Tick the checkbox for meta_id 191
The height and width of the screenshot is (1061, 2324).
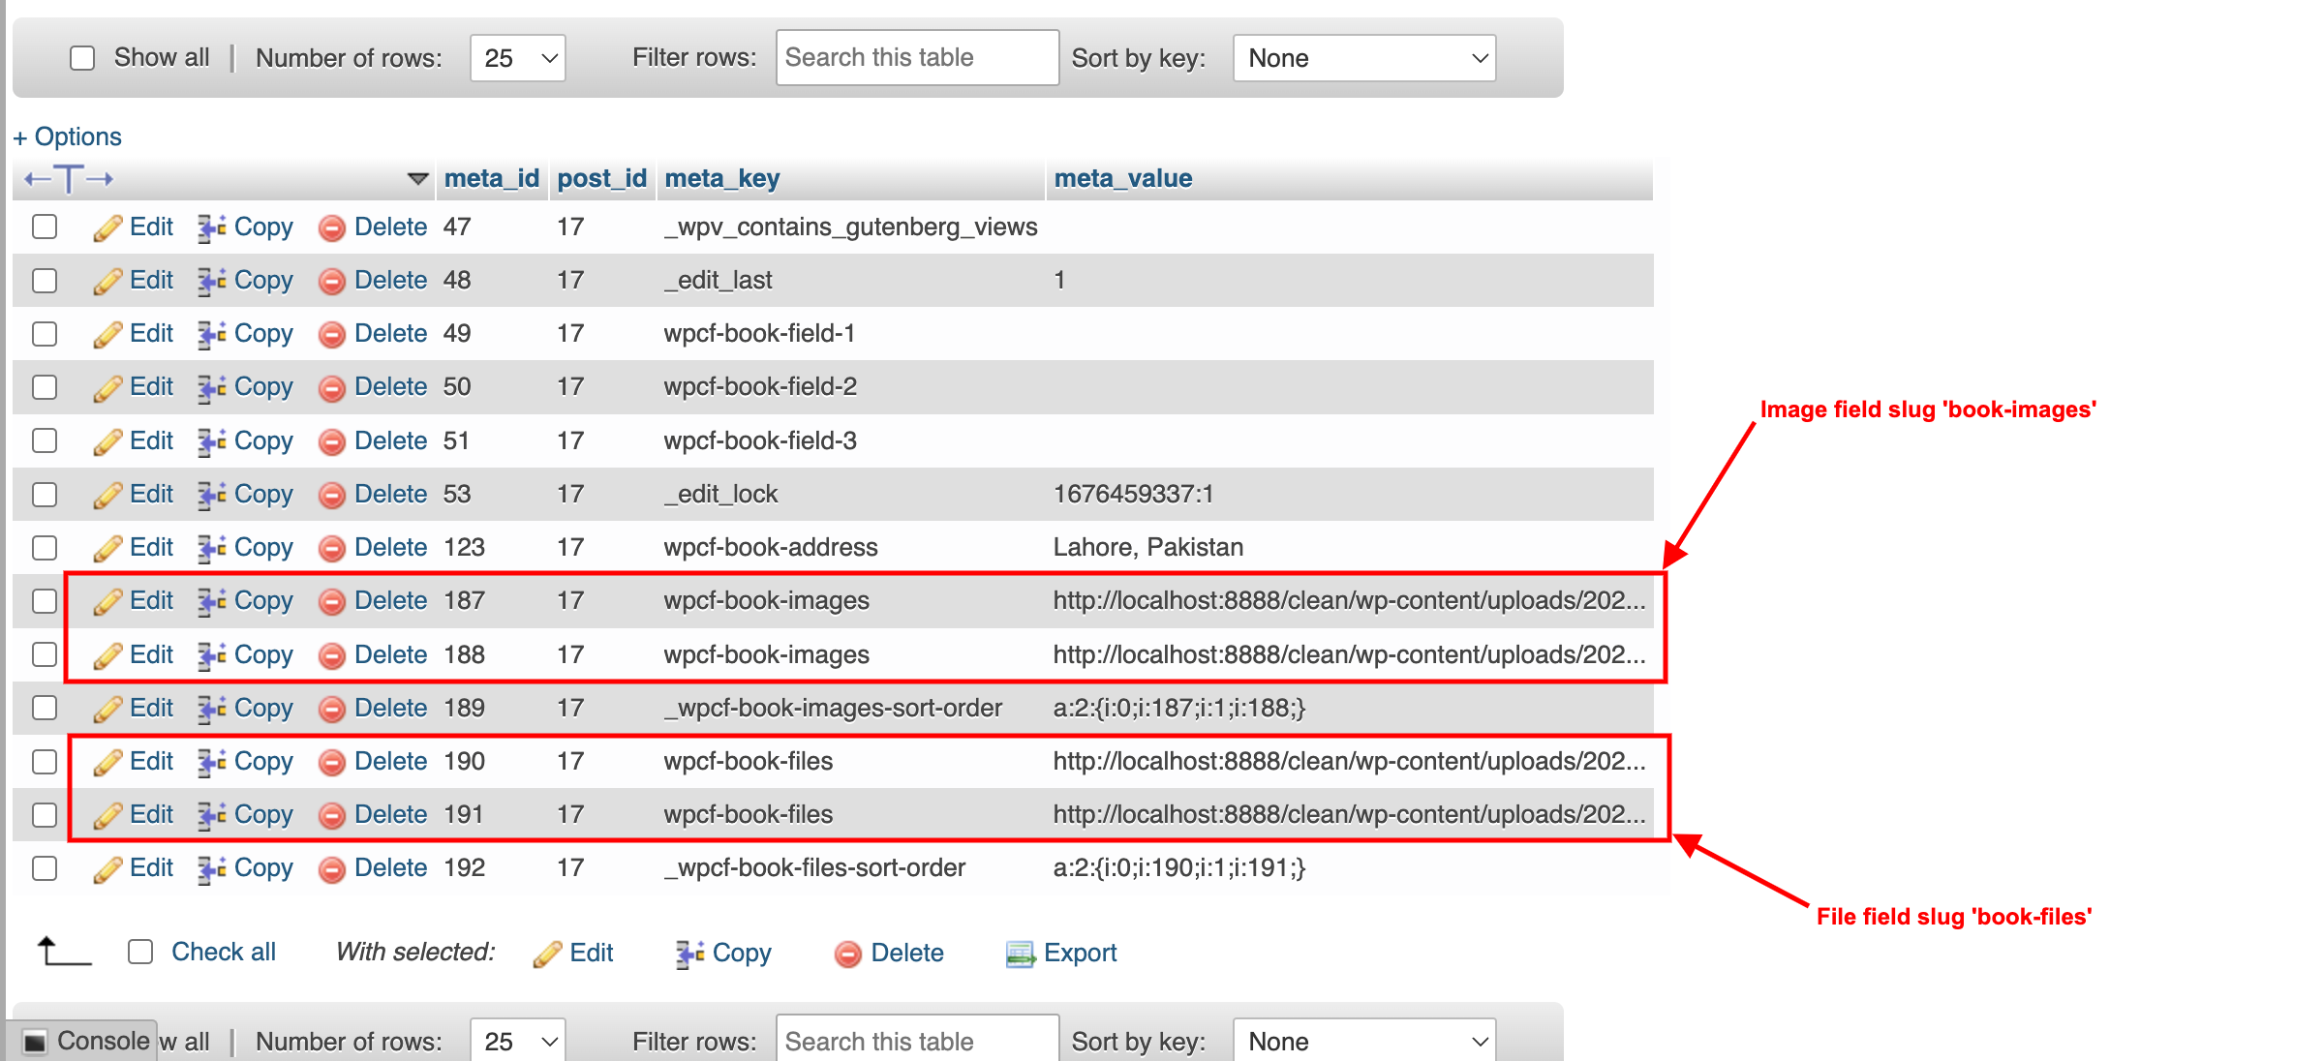[45, 815]
